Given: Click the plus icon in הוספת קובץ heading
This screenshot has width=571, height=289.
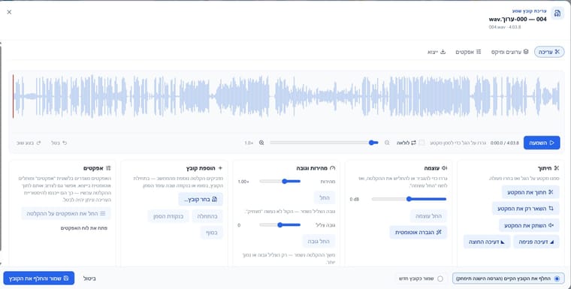Looking at the screenshot, I should [x=220, y=168].
